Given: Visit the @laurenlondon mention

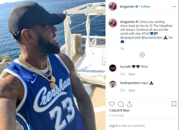Looking at the screenshot, I should pos(152,38).
